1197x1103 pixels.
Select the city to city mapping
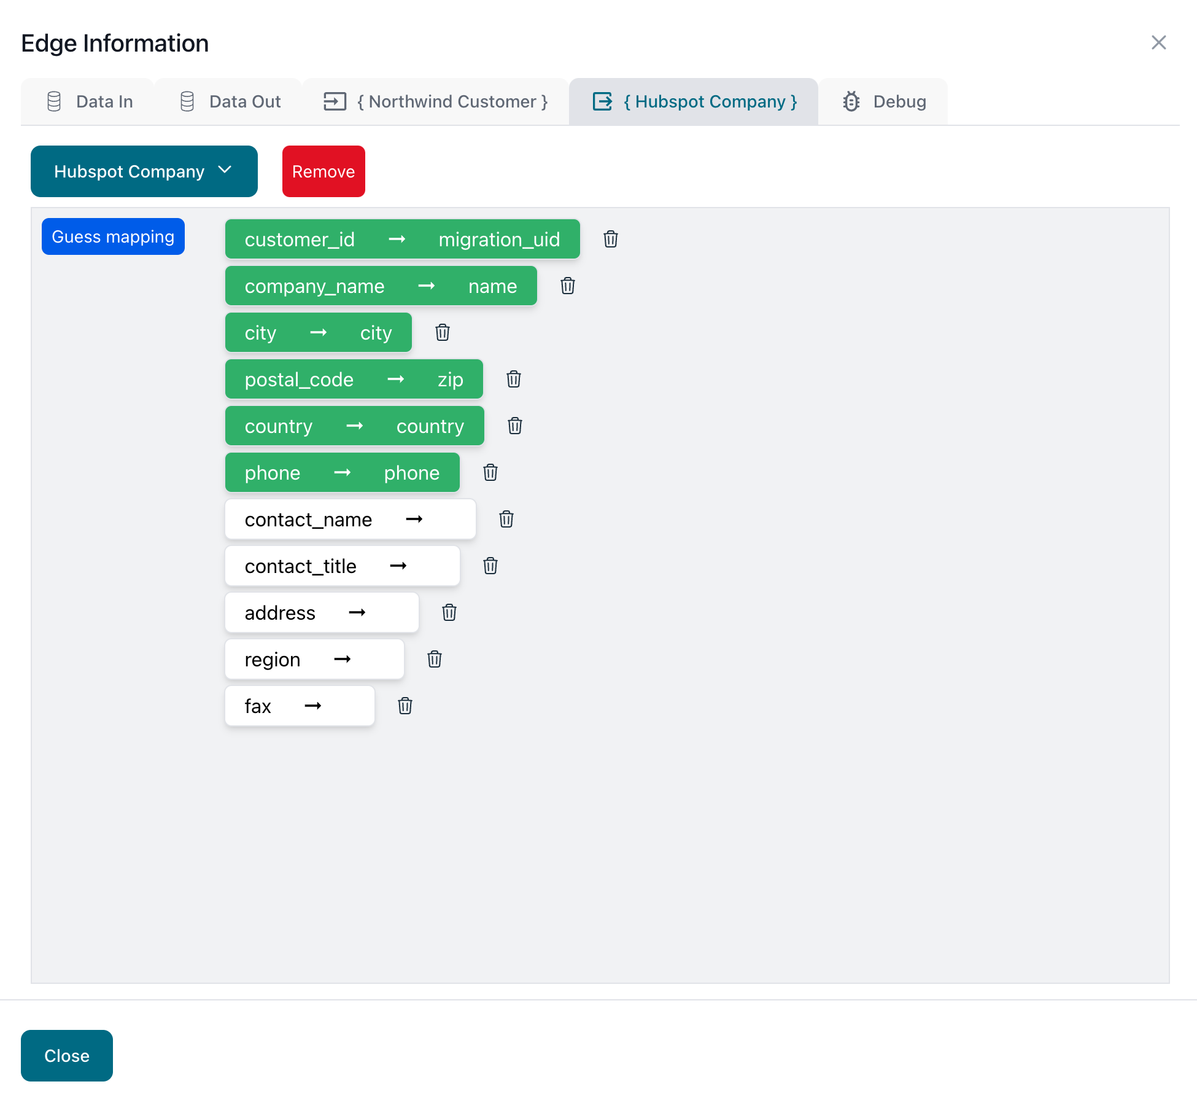click(318, 332)
